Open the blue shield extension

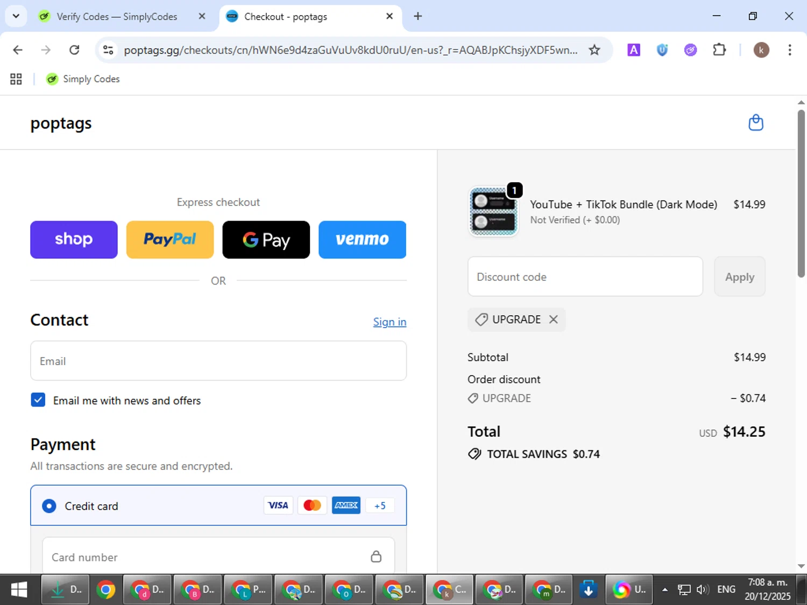(x=662, y=50)
